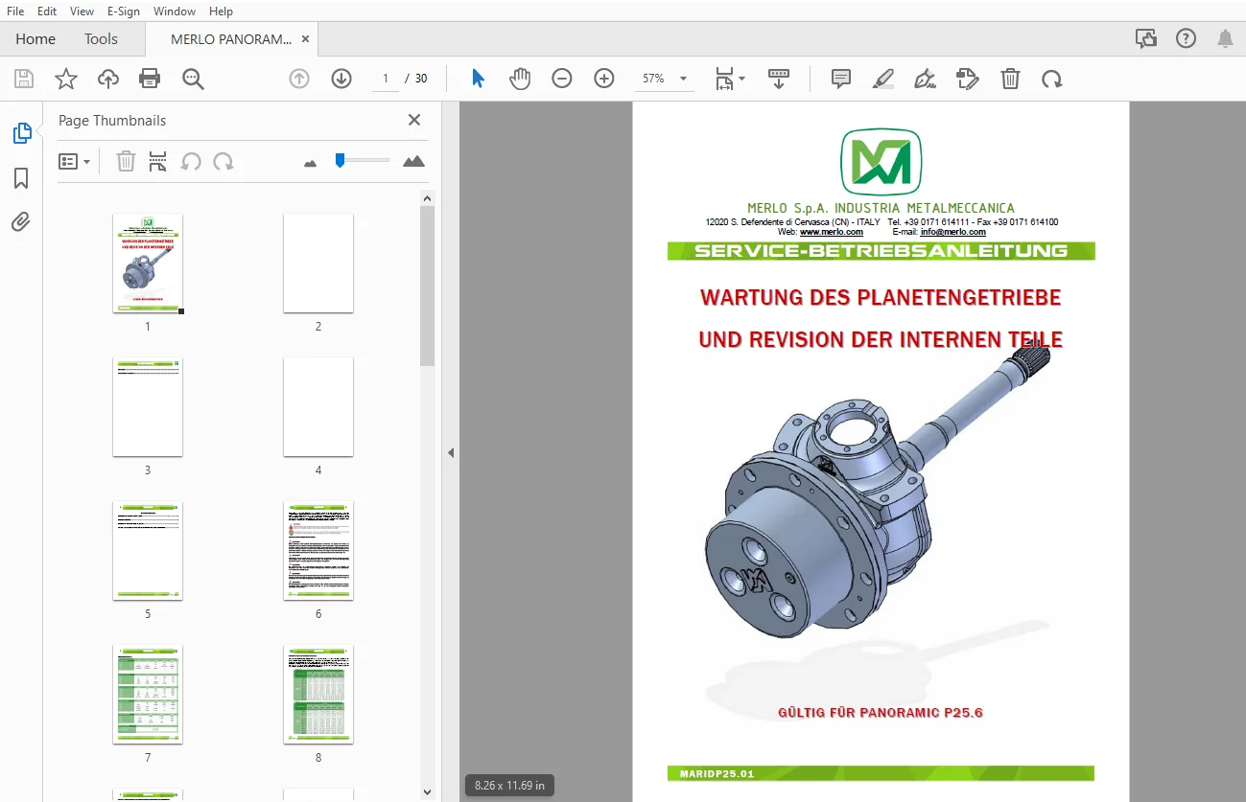Close the MERLO PANORAM document tab
This screenshot has height=802, width=1246.
306,39
